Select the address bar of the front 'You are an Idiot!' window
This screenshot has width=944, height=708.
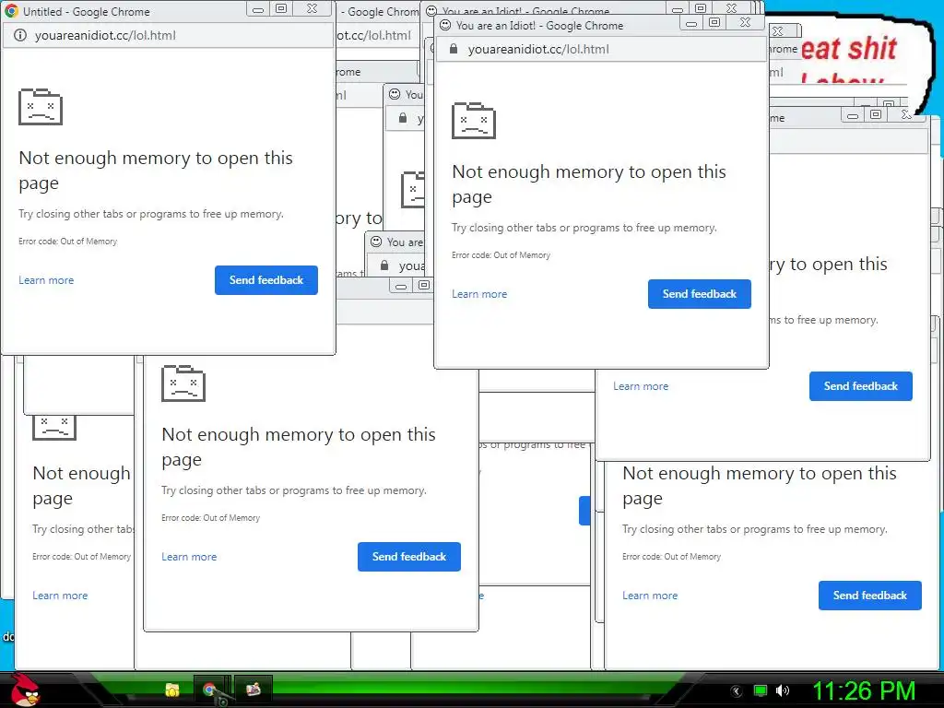(600, 49)
